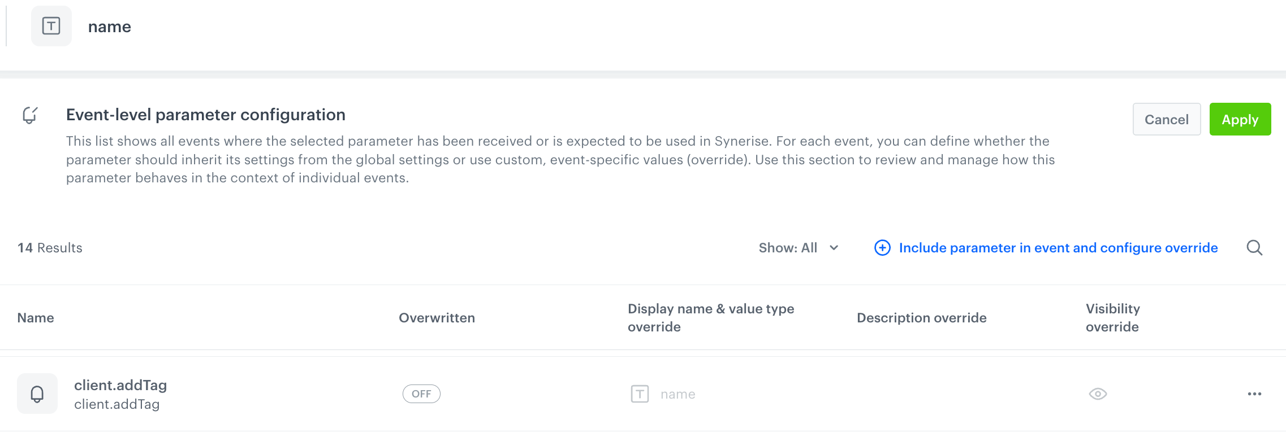
Task: Click the bell icon next to the section title
Action: pos(29,115)
